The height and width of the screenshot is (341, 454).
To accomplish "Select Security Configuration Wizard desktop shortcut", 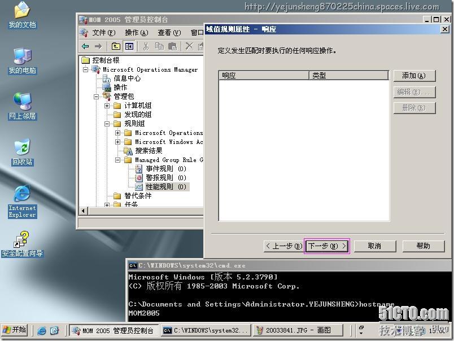I will pyautogui.click(x=22, y=244).
